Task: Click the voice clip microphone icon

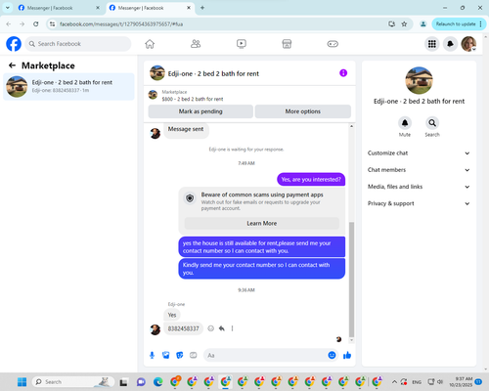Action: coord(152,355)
